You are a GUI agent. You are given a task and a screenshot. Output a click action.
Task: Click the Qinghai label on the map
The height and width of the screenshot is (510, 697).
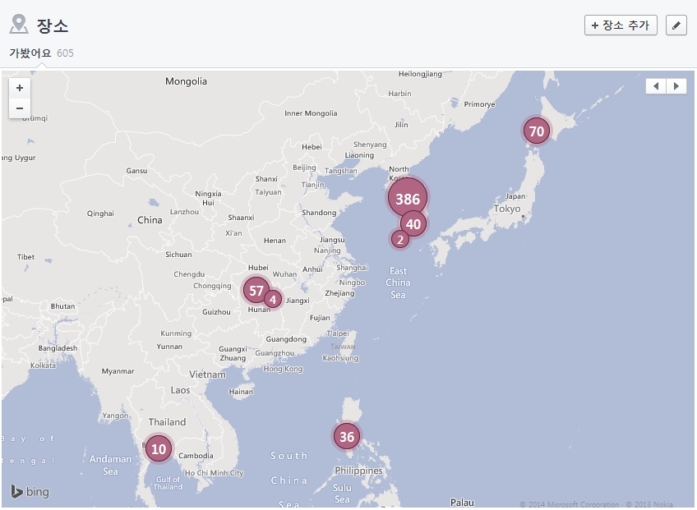click(x=100, y=214)
